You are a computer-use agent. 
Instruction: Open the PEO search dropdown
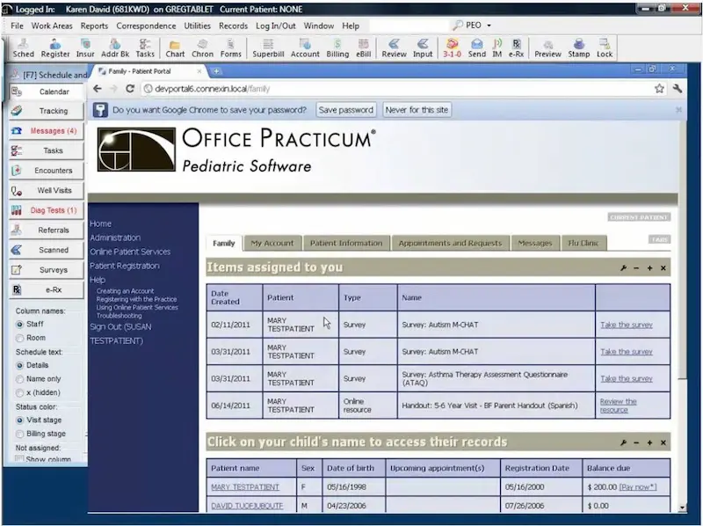(x=487, y=26)
